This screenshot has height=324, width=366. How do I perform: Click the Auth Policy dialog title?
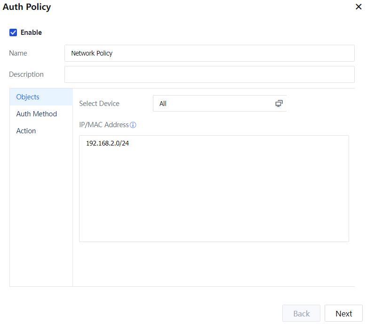click(x=27, y=7)
